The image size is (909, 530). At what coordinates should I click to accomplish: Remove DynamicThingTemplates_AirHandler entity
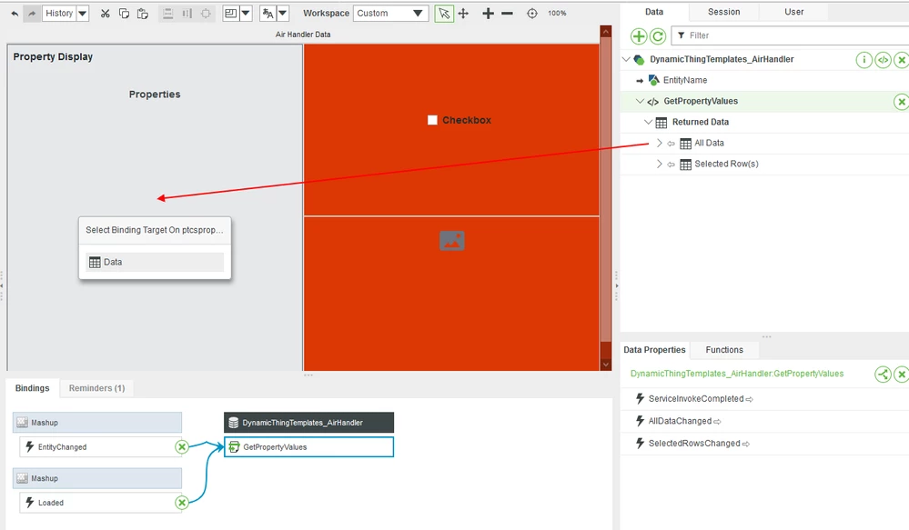coord(902,60)
